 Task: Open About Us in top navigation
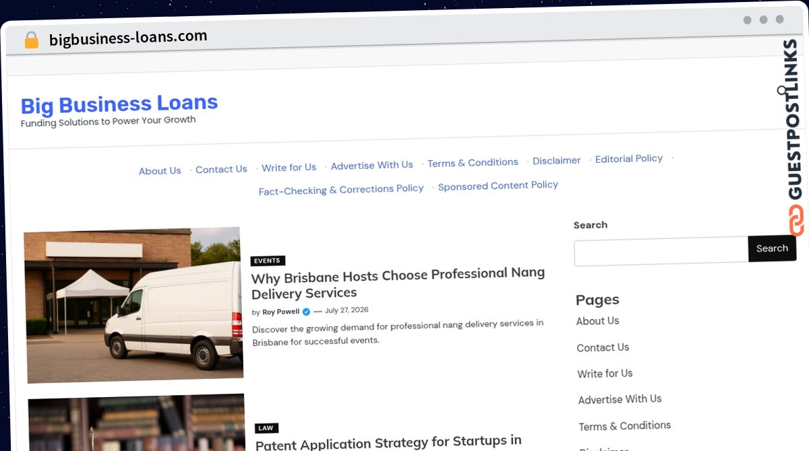(x=160, y=171)
